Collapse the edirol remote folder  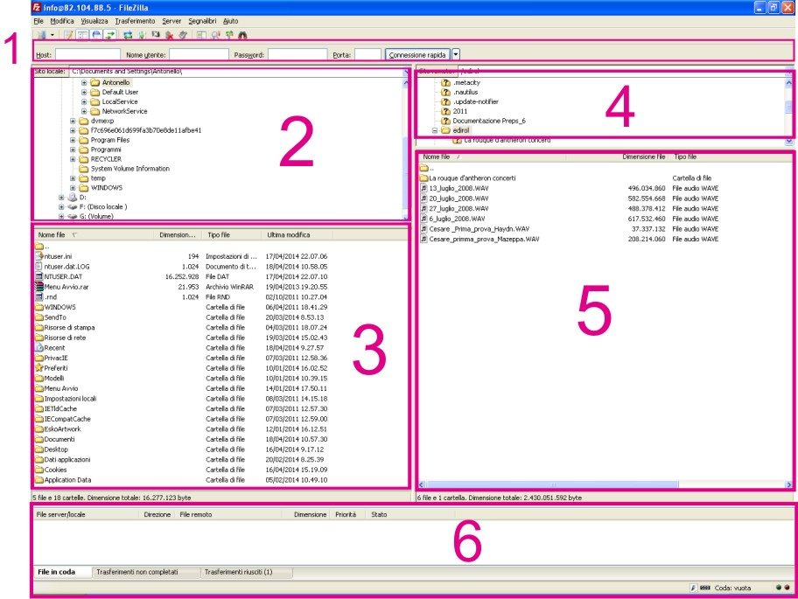[435, 130]
